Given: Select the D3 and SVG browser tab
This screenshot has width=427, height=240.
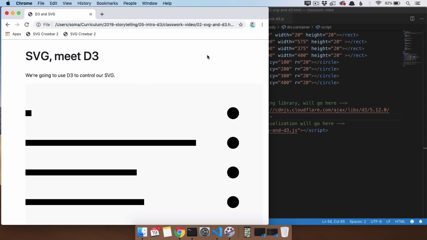Looking at the screenshot, I should (60, 14).
